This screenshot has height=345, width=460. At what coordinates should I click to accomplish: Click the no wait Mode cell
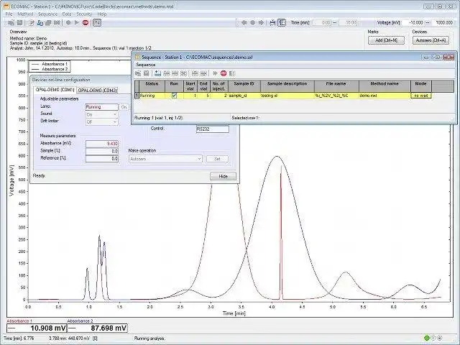421,96
